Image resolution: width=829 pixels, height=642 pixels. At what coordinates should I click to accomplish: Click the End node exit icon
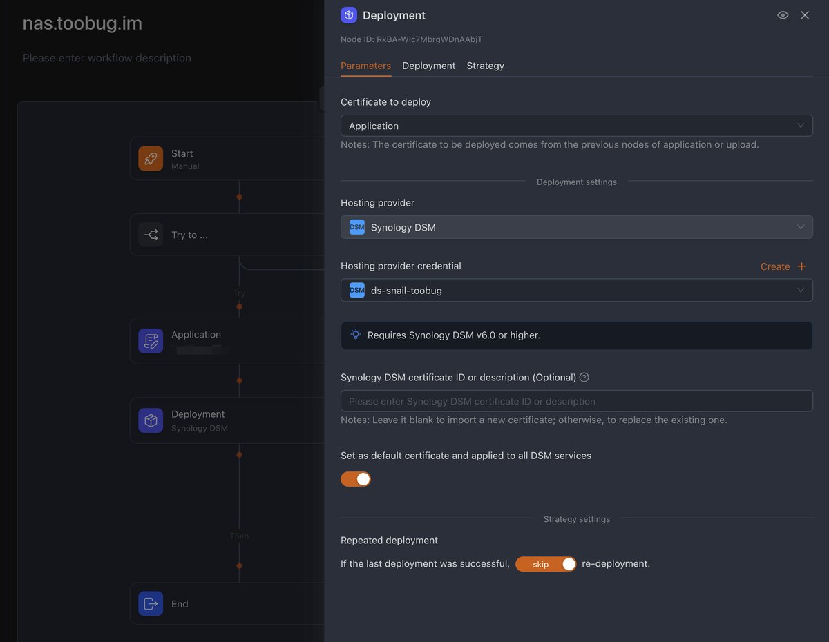[151, 604]
